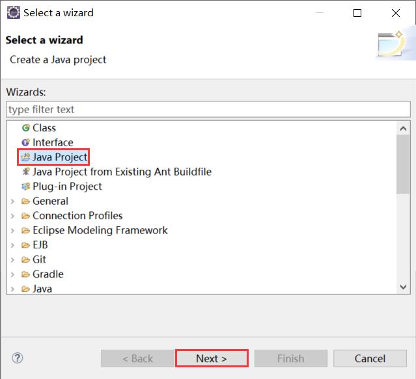The width and height of the screenshot is (416, 379).
Task: Choose Java Project from Existing Ant Buildfile
Action: [x=122, y=172]
